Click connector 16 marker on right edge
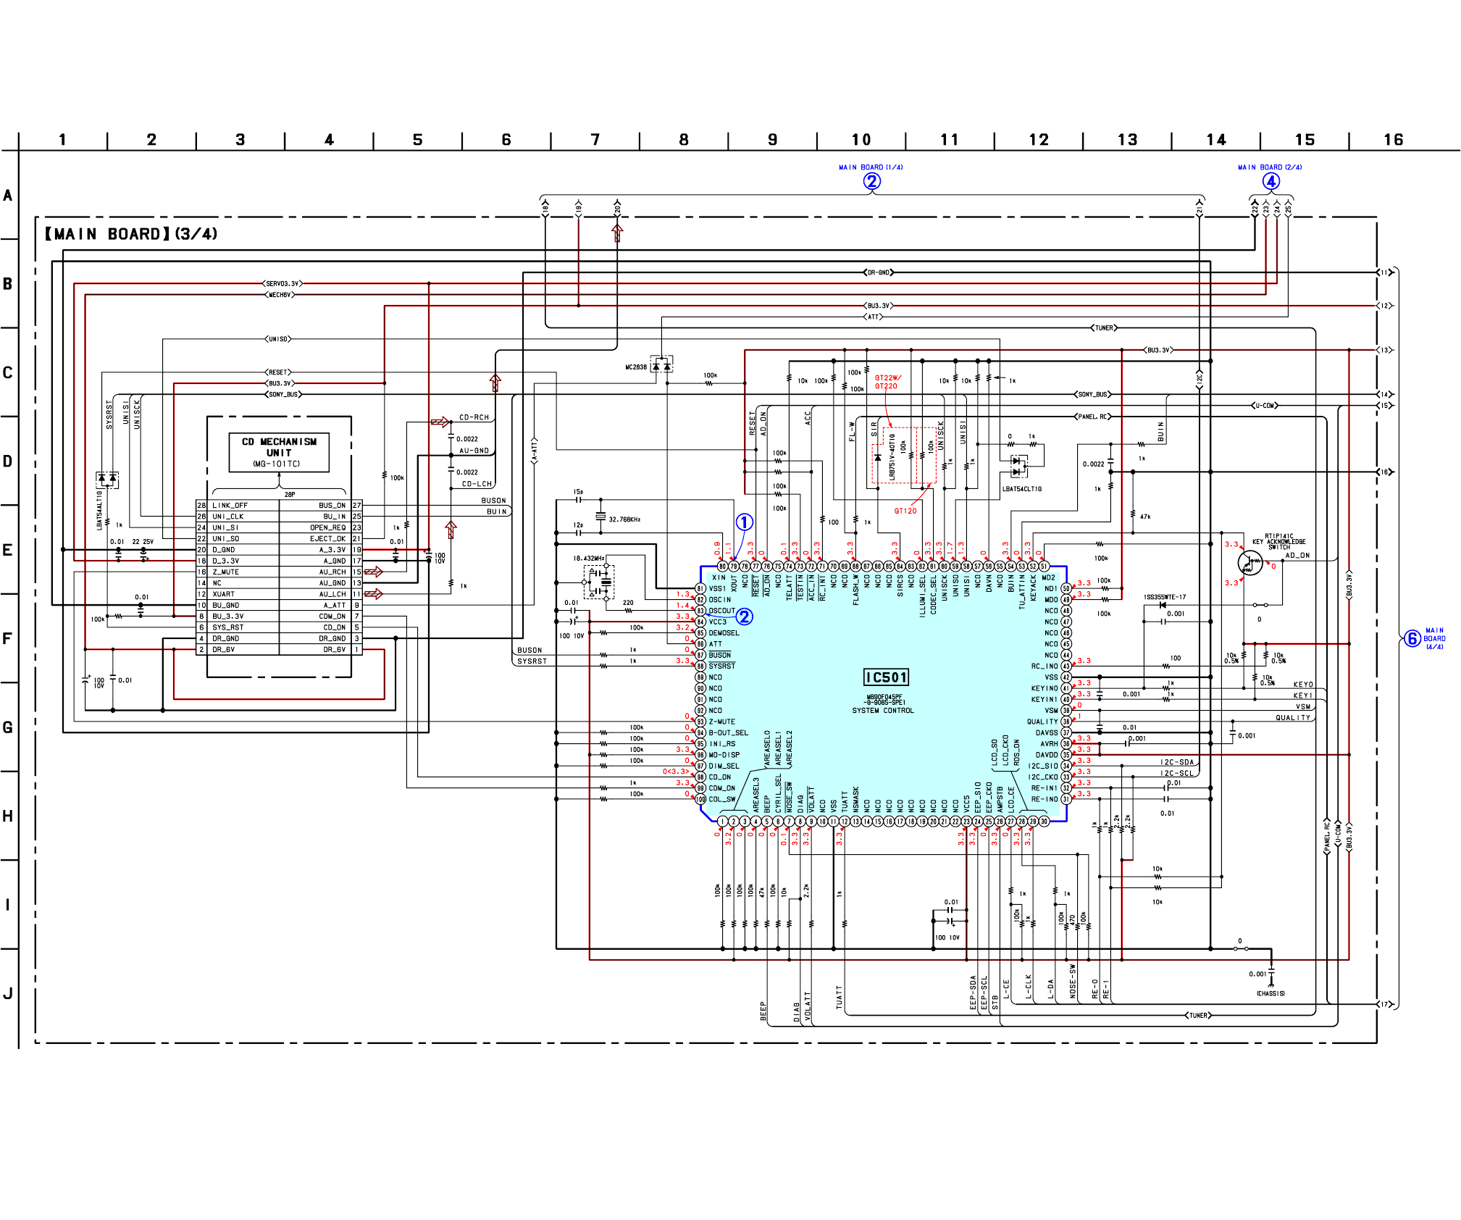The image size is (1461, 1220). (x=1384, y=472)
